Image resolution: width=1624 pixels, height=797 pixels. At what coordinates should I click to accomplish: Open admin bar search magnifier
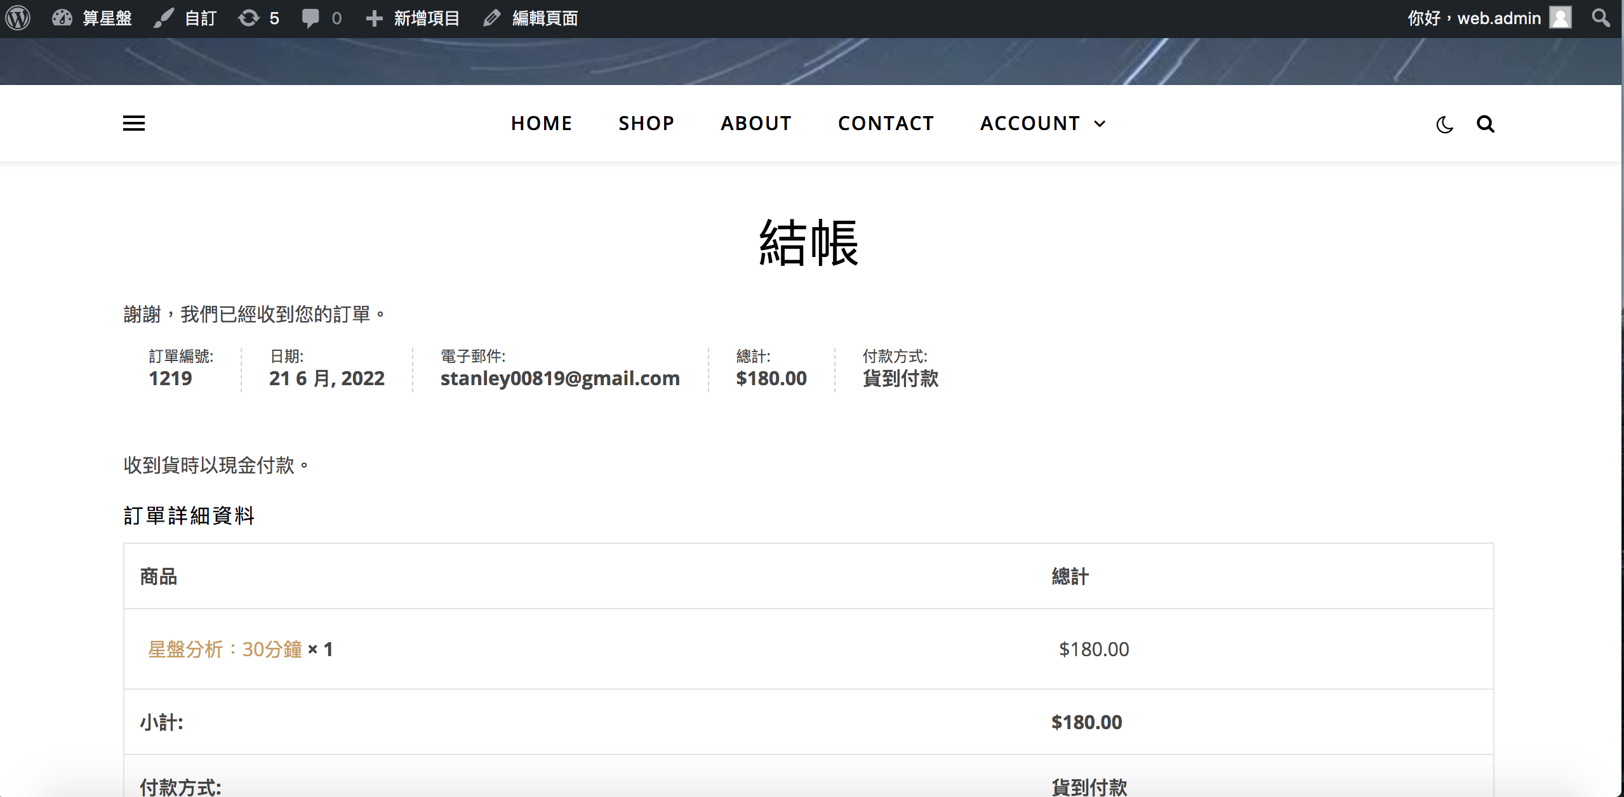click(1601, 18)
